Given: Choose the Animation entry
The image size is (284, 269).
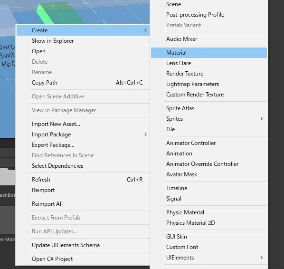Looking at the screenshot, I should pyautogui.click(x=209, y=154).
